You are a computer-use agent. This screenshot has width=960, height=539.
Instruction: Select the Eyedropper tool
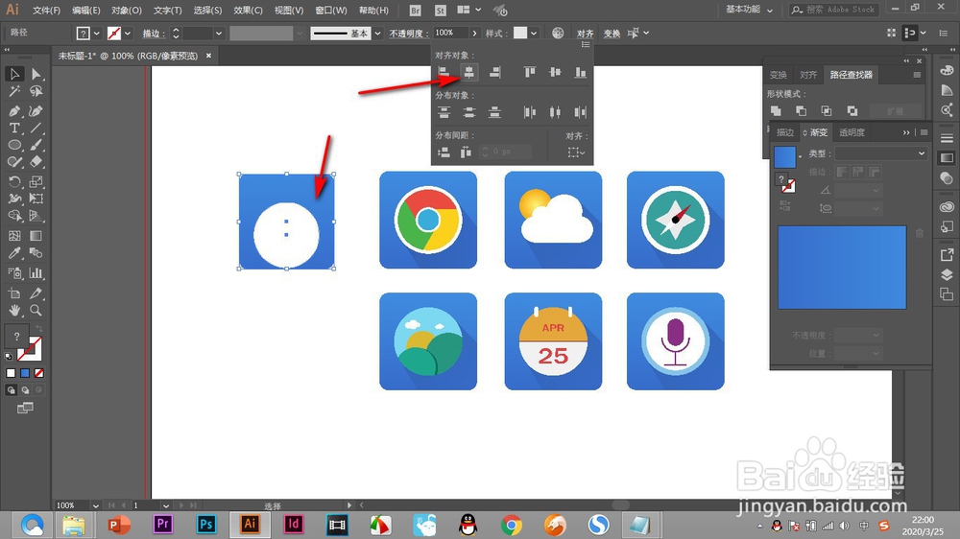pos(14,253)
